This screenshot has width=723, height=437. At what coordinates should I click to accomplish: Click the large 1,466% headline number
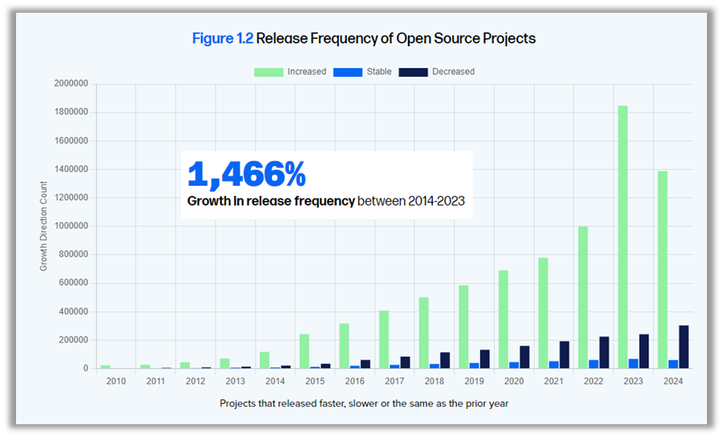[246, 174]
